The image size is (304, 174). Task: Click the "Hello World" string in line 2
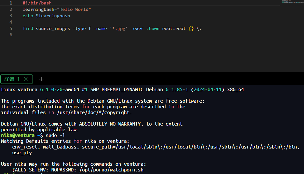(74, 9)
